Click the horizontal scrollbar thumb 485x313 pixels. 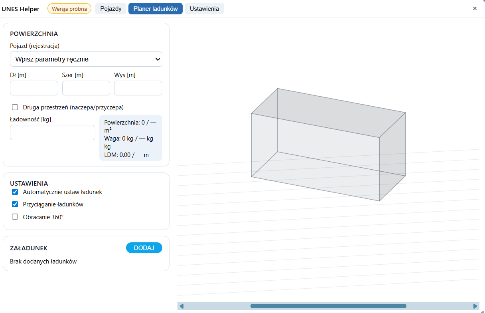pyautogui.click(x=328, y=306)
